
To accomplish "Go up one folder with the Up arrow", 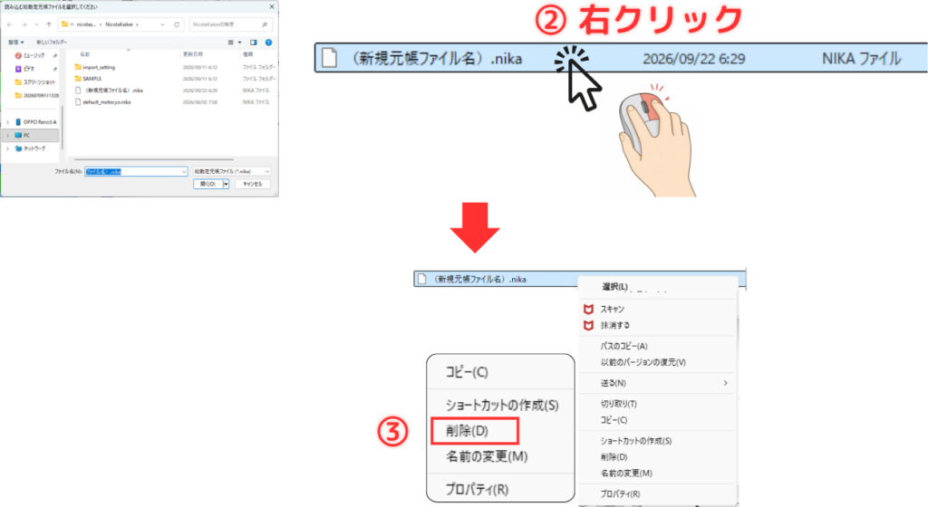I will click(49, 24).
